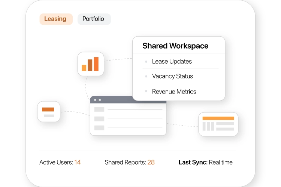Open Revenue Metrics from the workspace list
281x187 pixels.
coord(174,92)
